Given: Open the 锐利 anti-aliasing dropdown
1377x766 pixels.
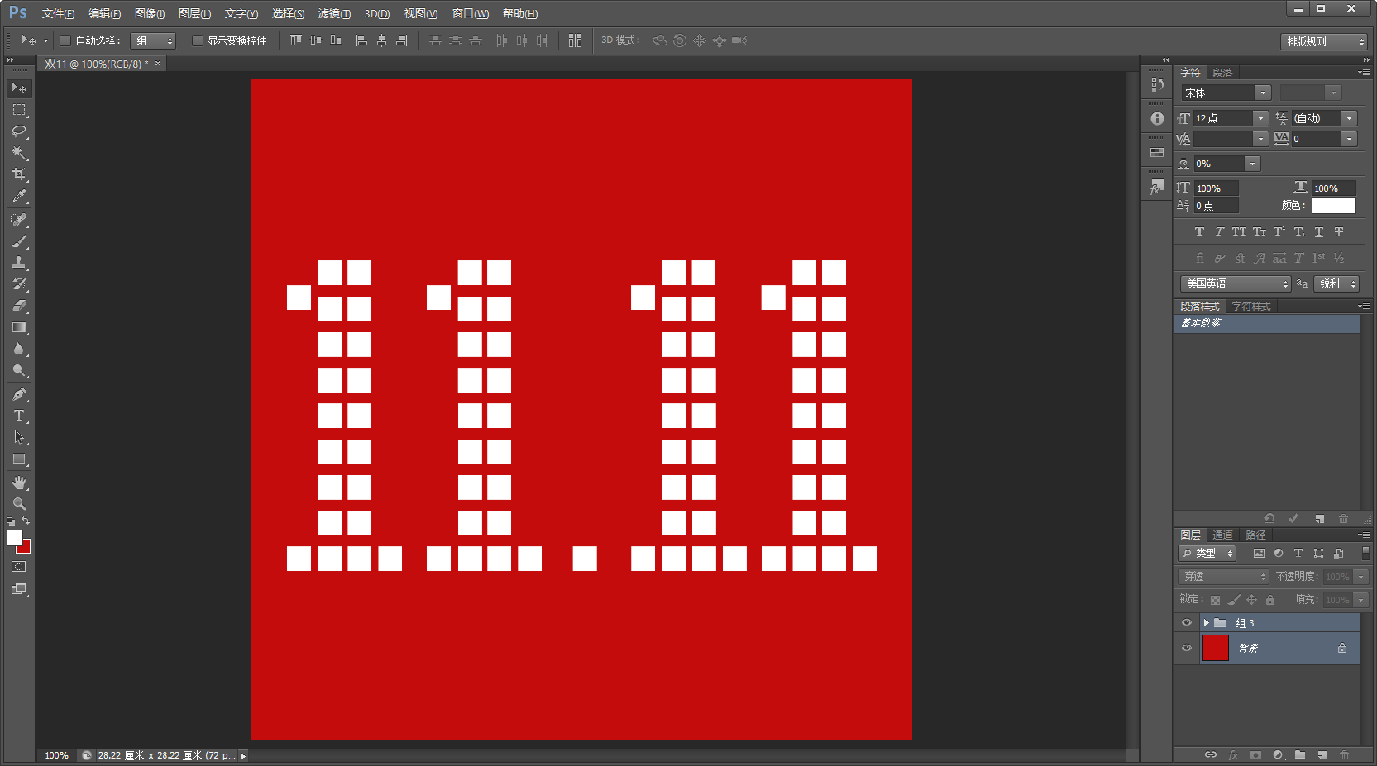Looking at the screenshot, I should click(x=1337, y=283).
